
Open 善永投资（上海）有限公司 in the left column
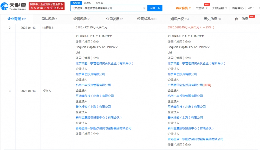coord(93,107)
